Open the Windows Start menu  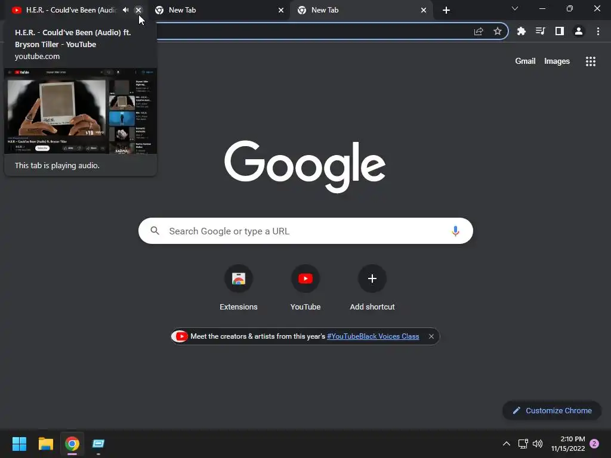click(x=19, y=444)
